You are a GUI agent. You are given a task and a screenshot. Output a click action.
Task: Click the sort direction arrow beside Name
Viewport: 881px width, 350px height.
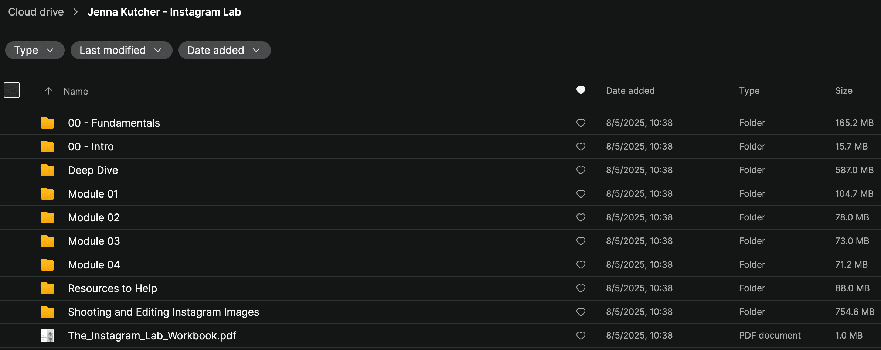48,91
